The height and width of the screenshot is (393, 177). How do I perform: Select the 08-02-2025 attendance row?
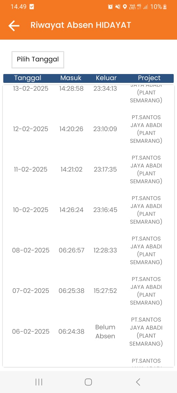(x=88, y=250)
